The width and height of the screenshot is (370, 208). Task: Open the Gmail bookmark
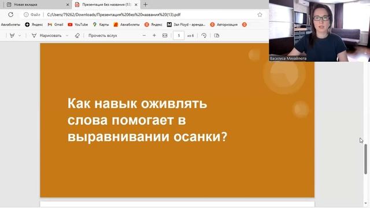tap(55, 24)
